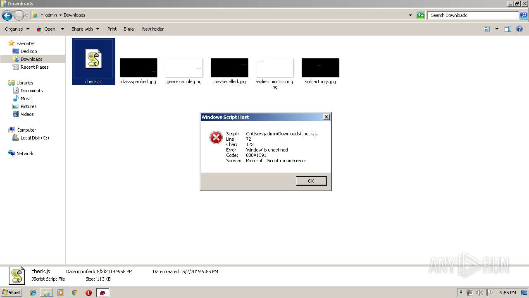Screen dimensions: 529x298
Task: Click New folder in the toolbar
Action: click(153, 29)
